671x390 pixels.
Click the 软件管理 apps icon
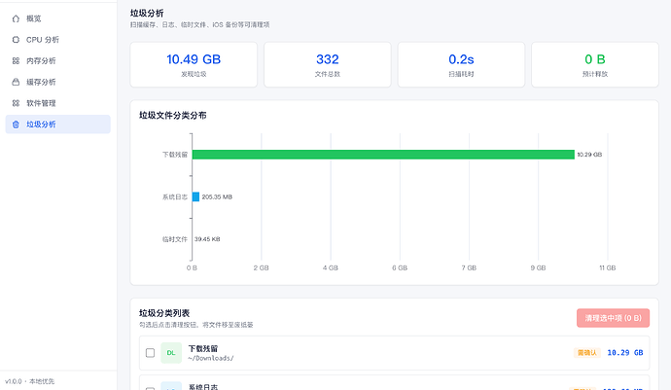click(x=16, y=103)
